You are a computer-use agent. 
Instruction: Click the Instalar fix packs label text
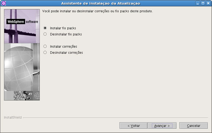(x=63, y=28)
